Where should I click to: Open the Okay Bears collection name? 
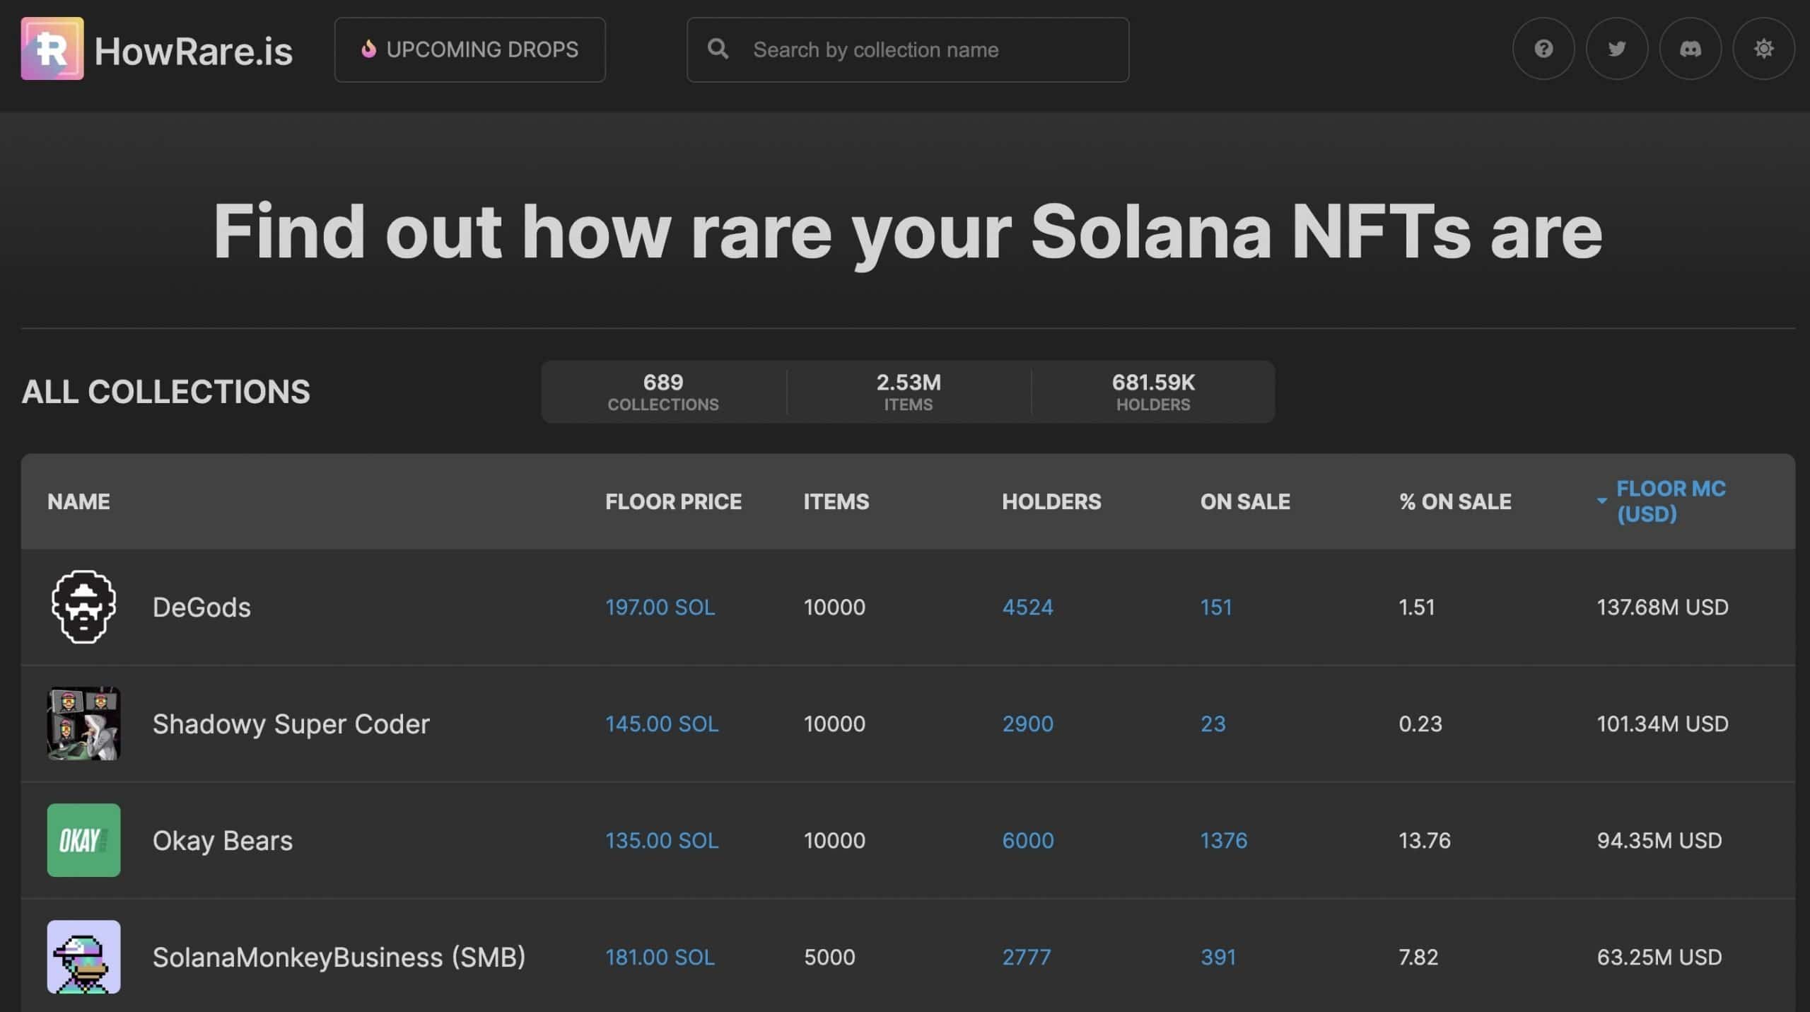pos(223,841)
